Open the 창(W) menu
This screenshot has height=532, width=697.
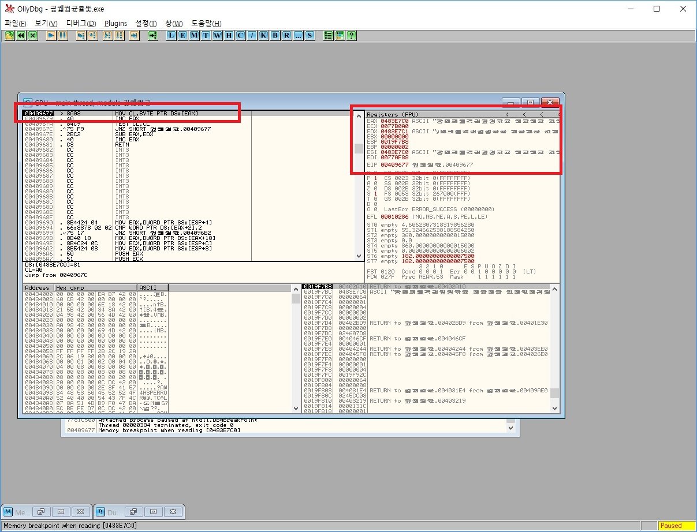pos(174,23)
